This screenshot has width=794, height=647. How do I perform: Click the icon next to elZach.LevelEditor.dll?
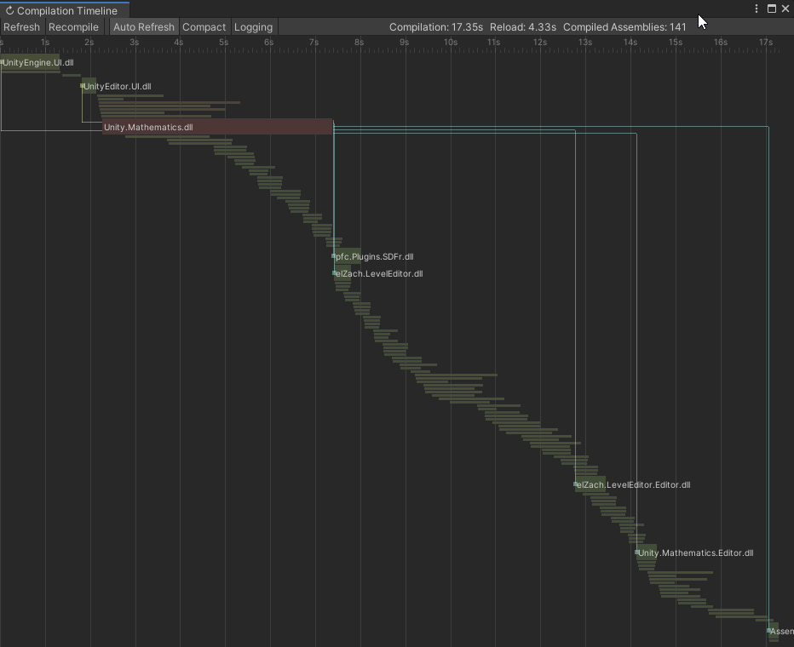pos(333,273)
